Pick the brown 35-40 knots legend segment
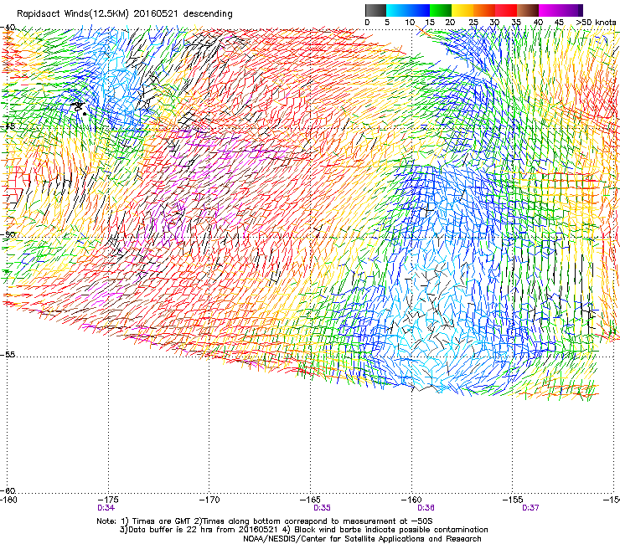 [x=528, y=10]
